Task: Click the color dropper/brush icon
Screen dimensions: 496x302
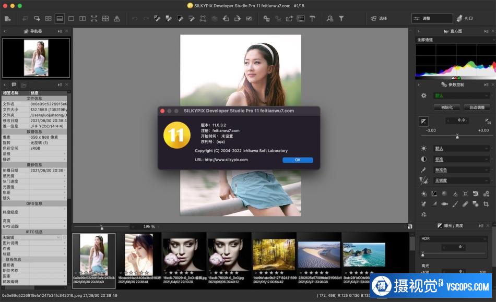Action: pyautogui.click(x=424, y=170)
